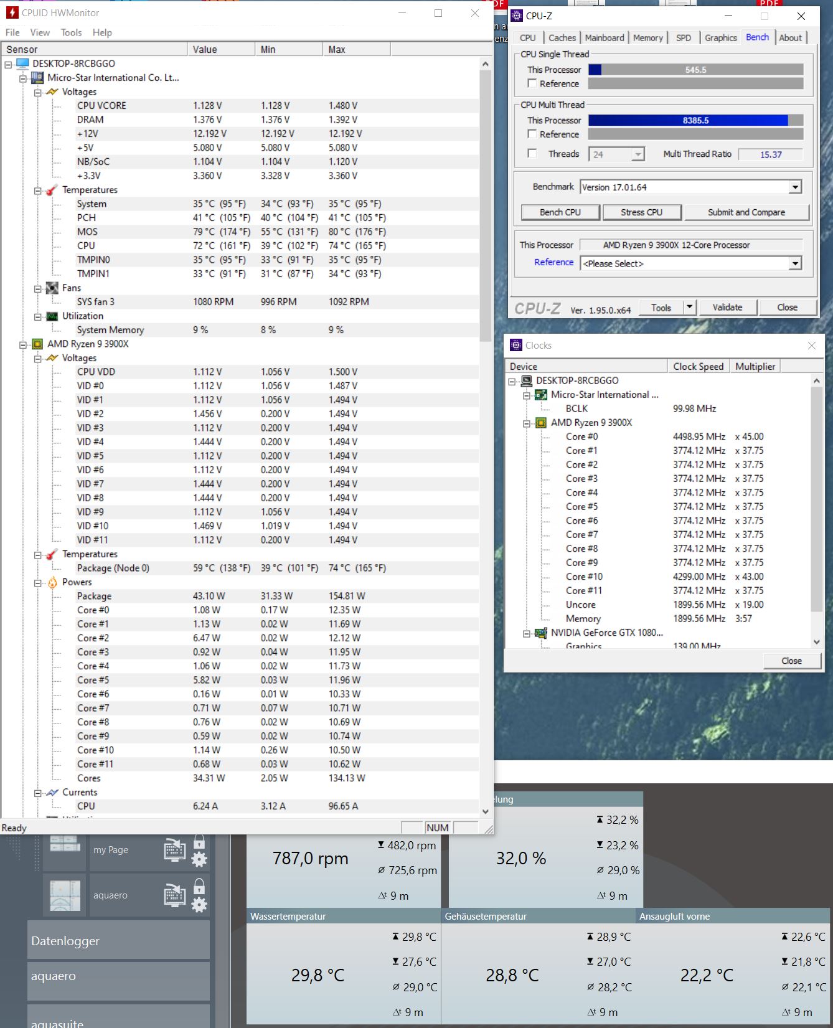Image resolution: width=833 pixels, height=1028 pixels.
Task: Open the Tools menu in HWMonitor
Action: click(71, 32)
